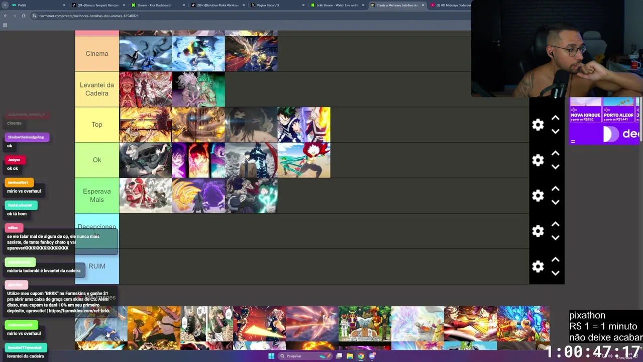Open settings gear for the Ok tier row
The height and width of the screenshot is (362, 643).
pos(538,160)
